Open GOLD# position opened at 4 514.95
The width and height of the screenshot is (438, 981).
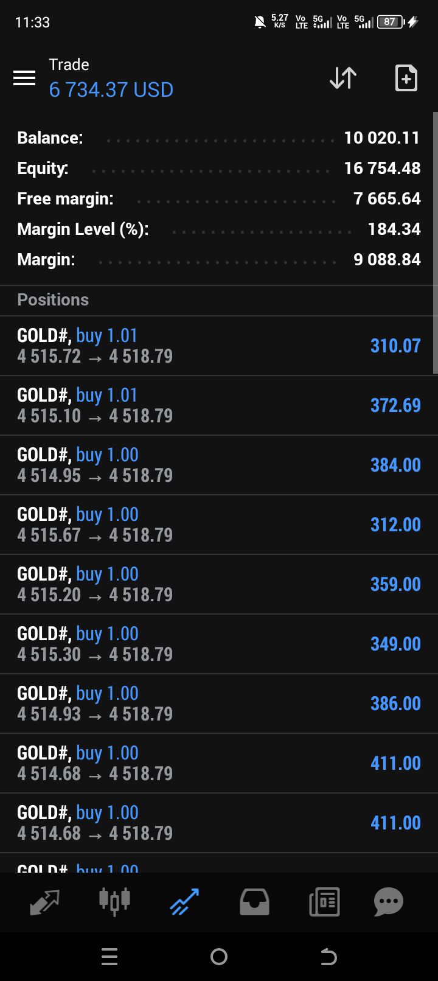(219, 465)
